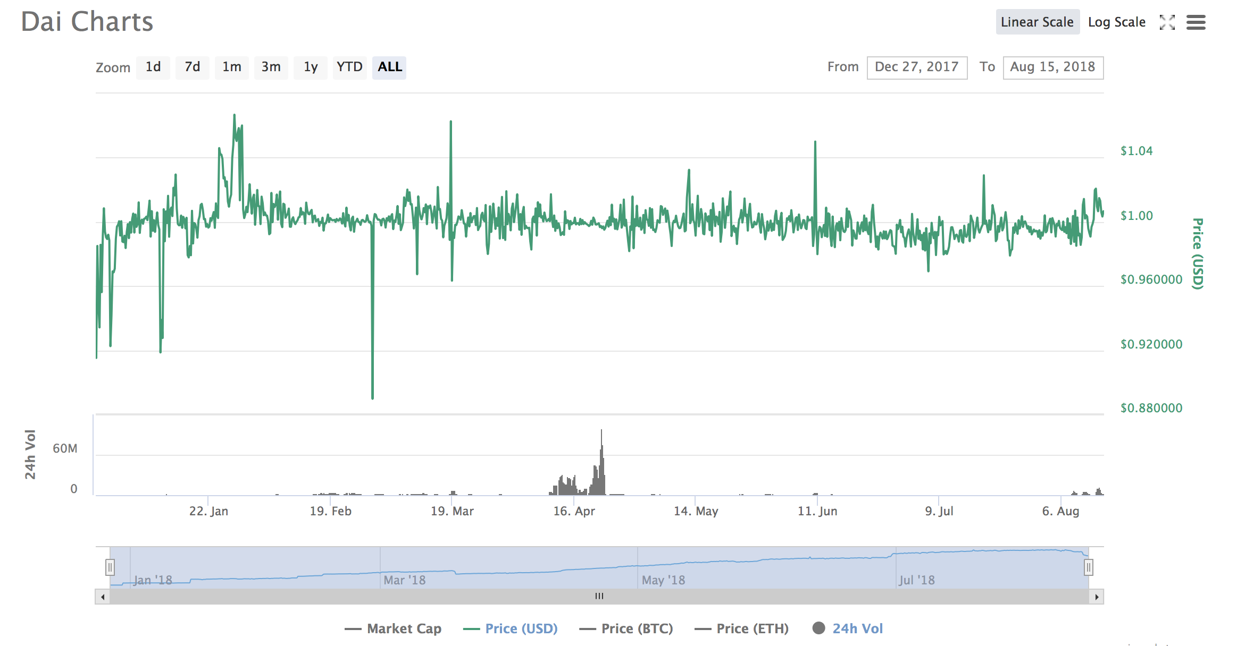Viewport: 1237px width, 646px height.
Task: Click the 16. Apr date label
Action: [574, 511]
